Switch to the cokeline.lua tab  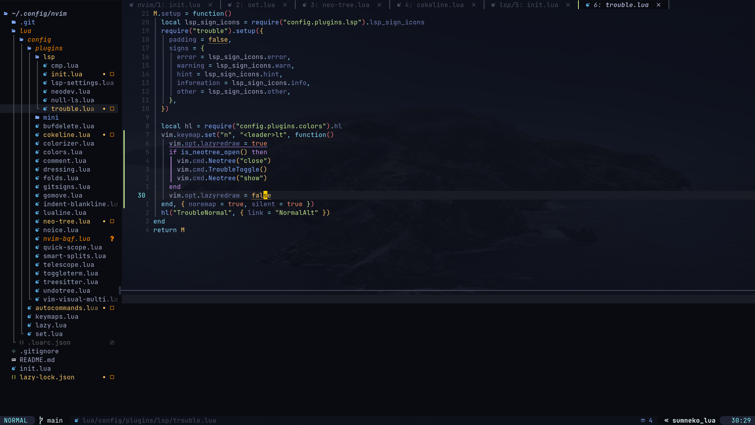point(440,5)
